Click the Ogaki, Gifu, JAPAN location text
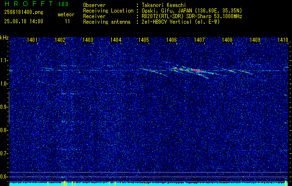292x186 pixels. (192, 11)
